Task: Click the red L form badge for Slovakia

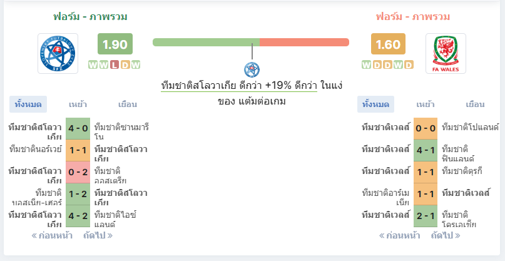Action: click(x=114, y=65)
